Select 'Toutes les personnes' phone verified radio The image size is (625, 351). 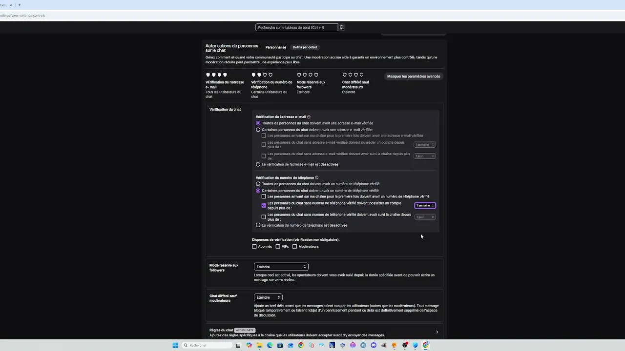[258, 184]
